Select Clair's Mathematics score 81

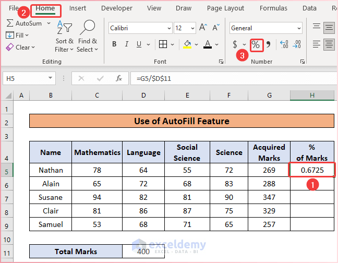(x=97, y=211)
